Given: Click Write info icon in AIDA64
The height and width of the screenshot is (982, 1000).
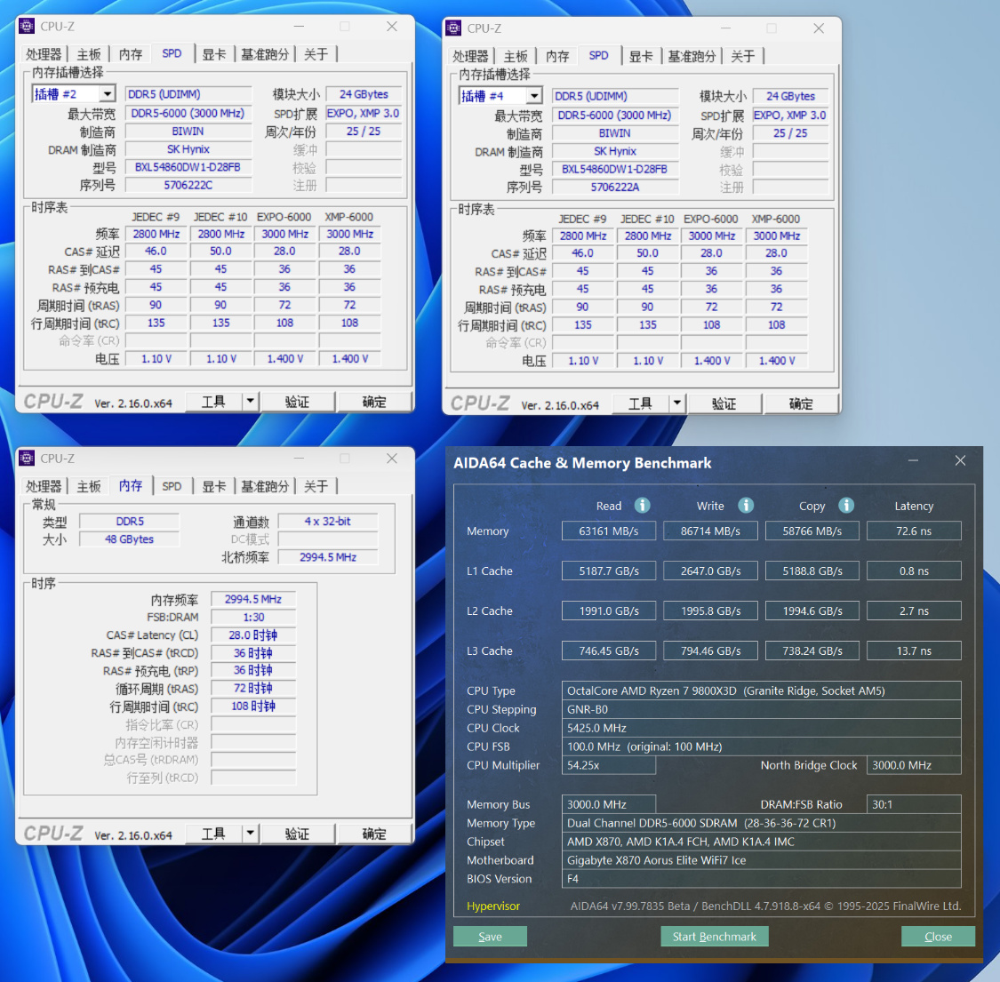Looking at the screenshot, I should [746, 506].
